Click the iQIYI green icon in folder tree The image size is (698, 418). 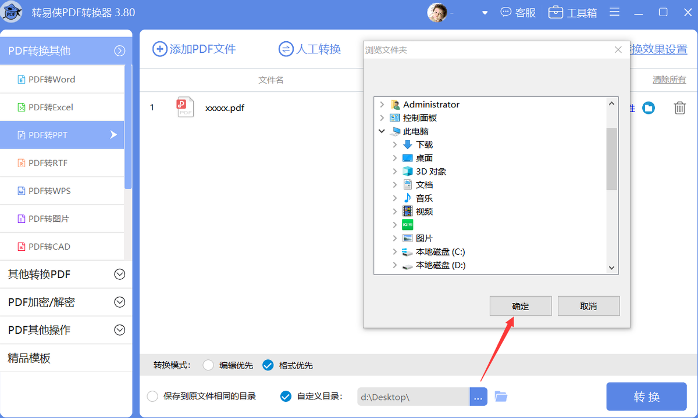(407, 225)
